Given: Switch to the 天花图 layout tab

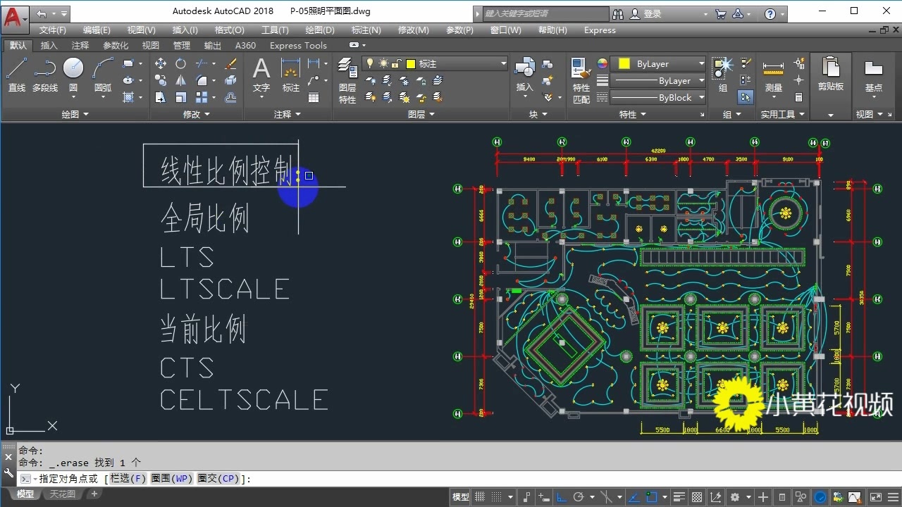Looking at the screenshot, I should pos(62,494).
